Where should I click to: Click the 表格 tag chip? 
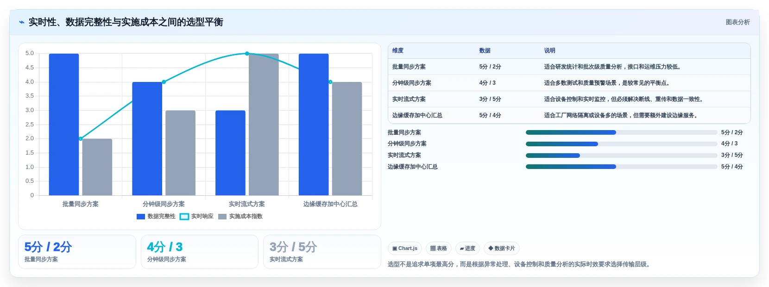click(x=439, y=248)
